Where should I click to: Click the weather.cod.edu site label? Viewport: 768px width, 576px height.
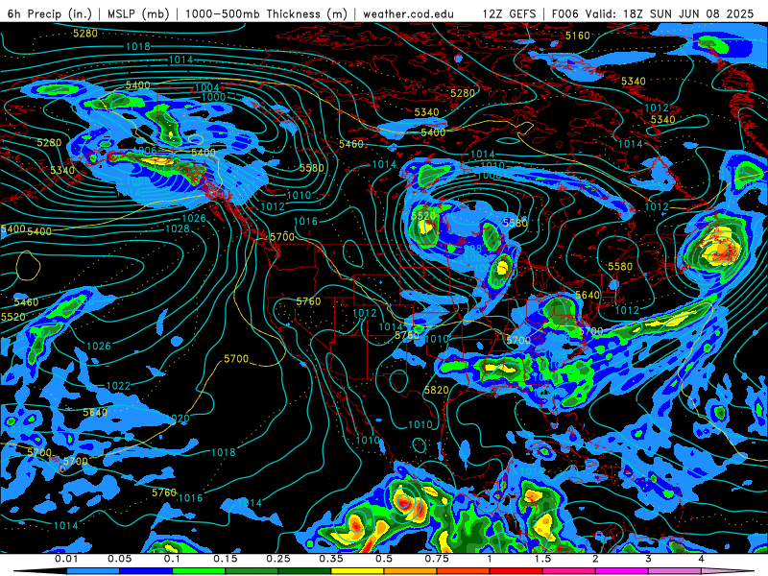coord(408,13)
